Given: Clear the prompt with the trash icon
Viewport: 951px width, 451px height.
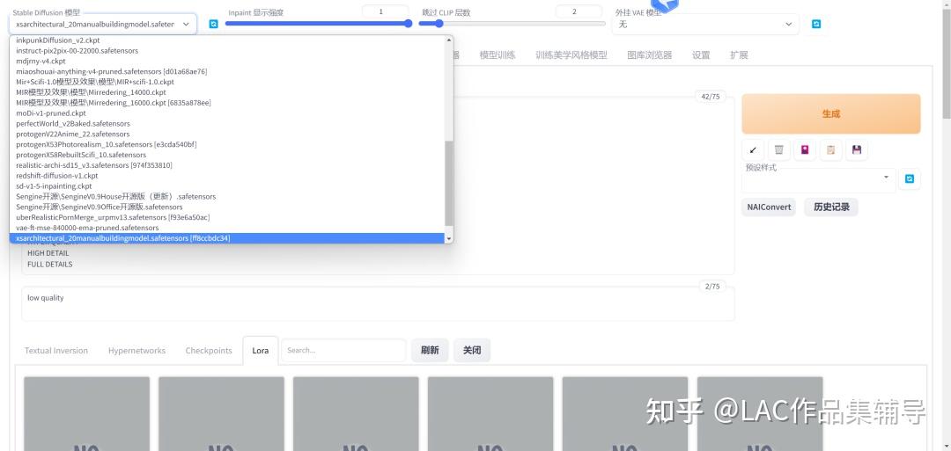Looking at the screenshot, I should 778,149.
